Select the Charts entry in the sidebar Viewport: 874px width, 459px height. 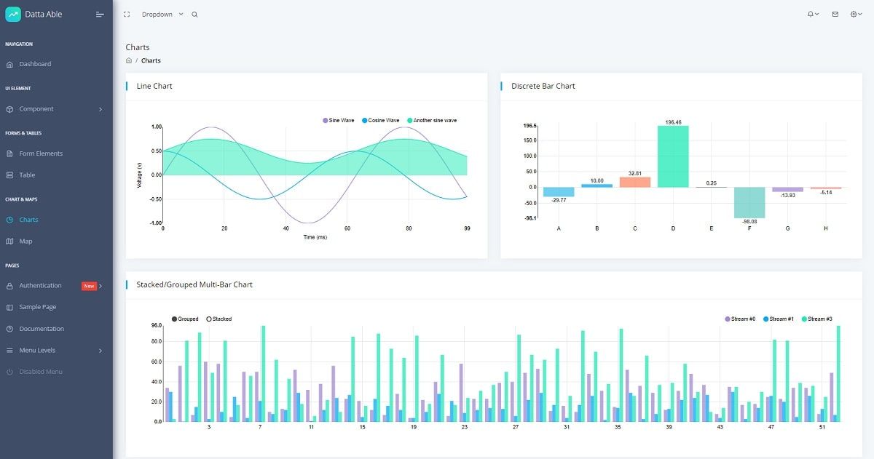pos(30,219)
